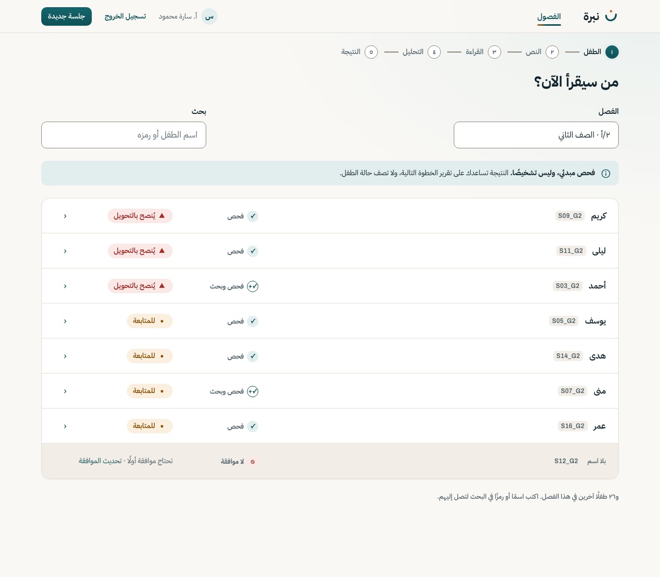
Task: Click the للمتابعة badge in يوسف's row
Action: (x=150, y=321)
